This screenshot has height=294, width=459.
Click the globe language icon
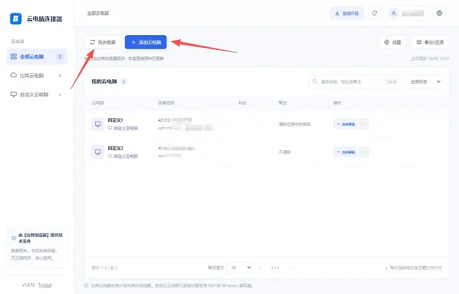pyautogui.click(x=440, y=13)
